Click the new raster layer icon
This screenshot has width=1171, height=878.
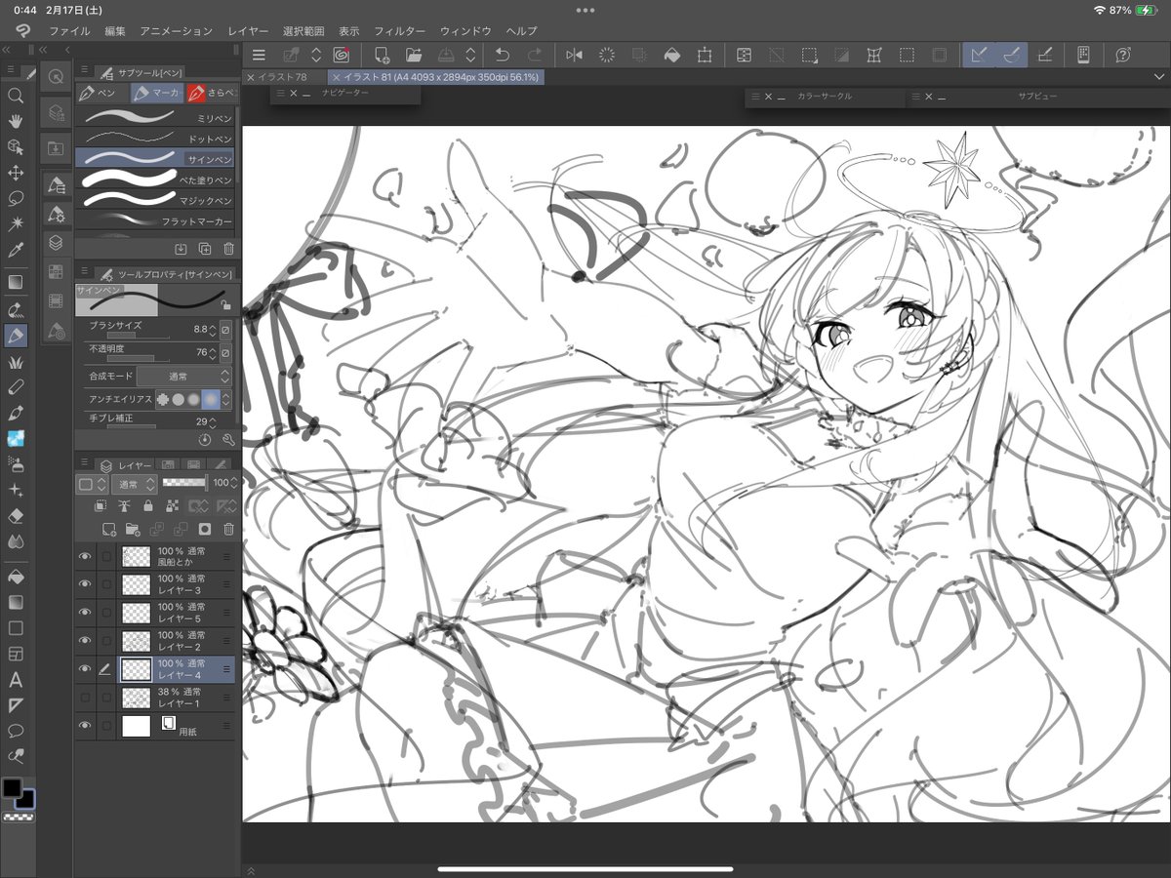pos(107,529)
